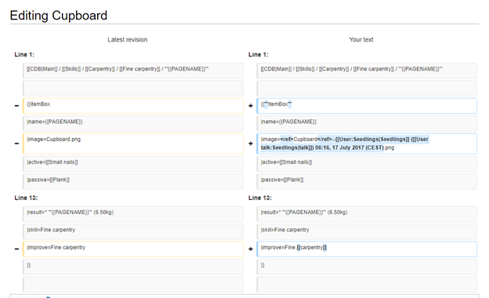Click added image line containing "<ref>Cupboard</ref>"
This screenshot has width=489, height=298.
pos(367,144)
